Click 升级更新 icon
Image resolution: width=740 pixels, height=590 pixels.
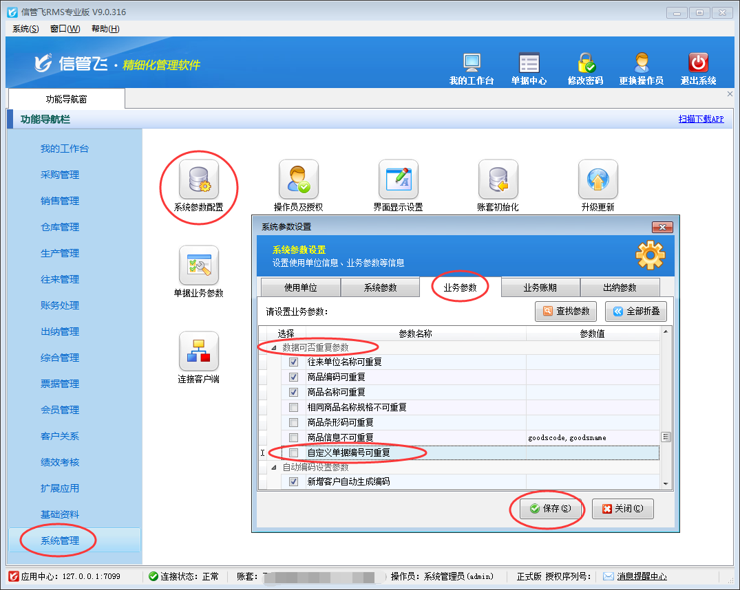(x=598, y=180)
